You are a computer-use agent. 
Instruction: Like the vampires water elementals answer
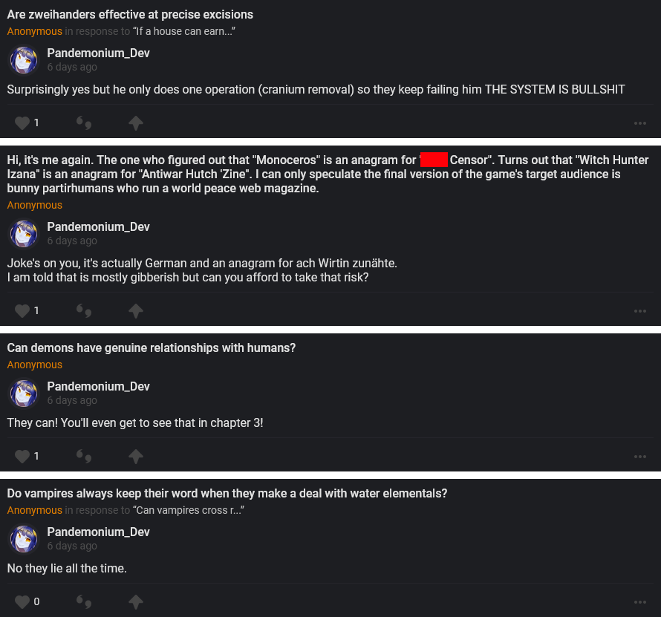click(22, 601)
